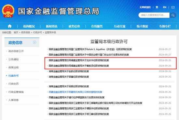Click 国家金融监督管理总局 site title

tap(59, 11)
